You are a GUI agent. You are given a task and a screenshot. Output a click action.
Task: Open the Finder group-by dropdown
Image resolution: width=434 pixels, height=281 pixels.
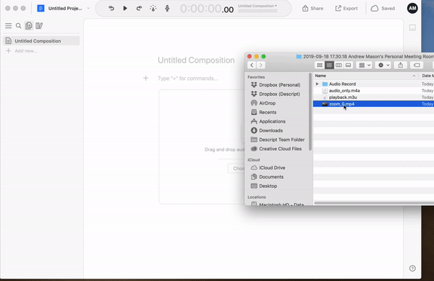(x=365, y=65)
